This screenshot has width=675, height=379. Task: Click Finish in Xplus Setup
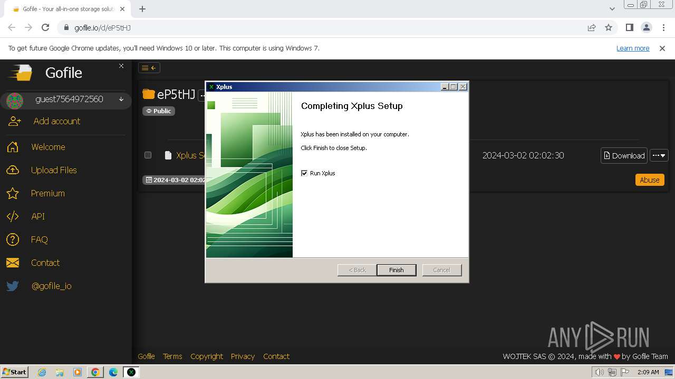point(397,270)
